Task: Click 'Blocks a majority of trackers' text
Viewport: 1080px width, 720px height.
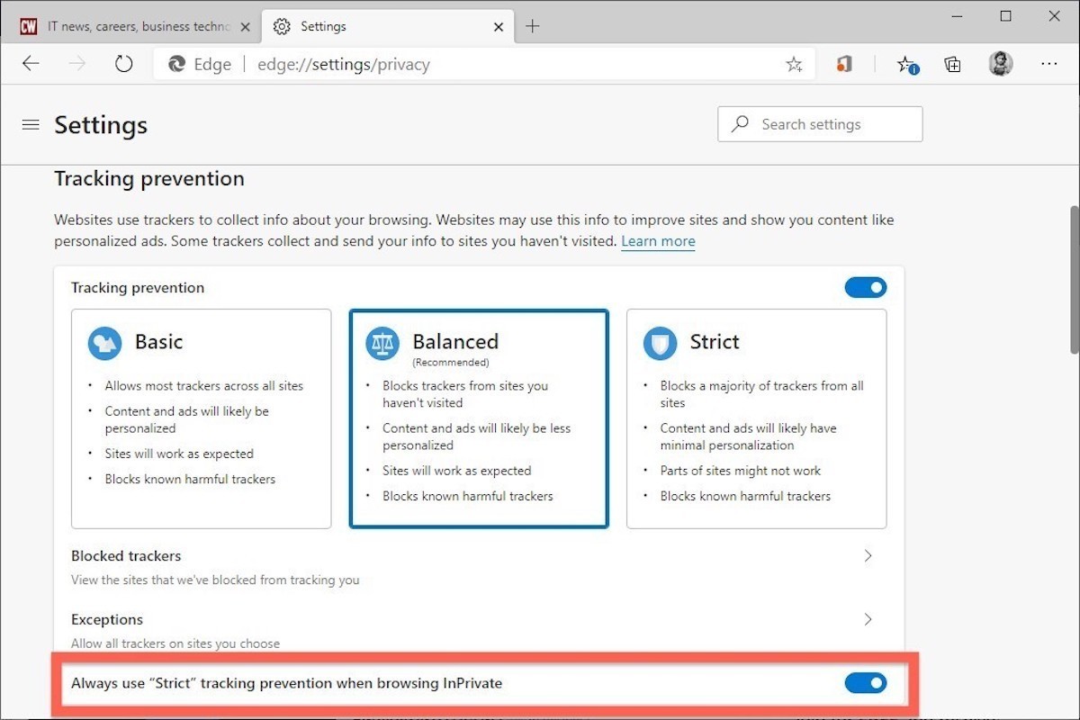Action: point(761,394)
